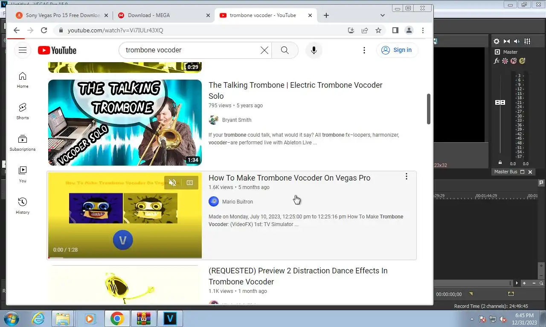Open the Chrome three-dot menu
Screen dimensions: 546x327
[x=423, y=30]
